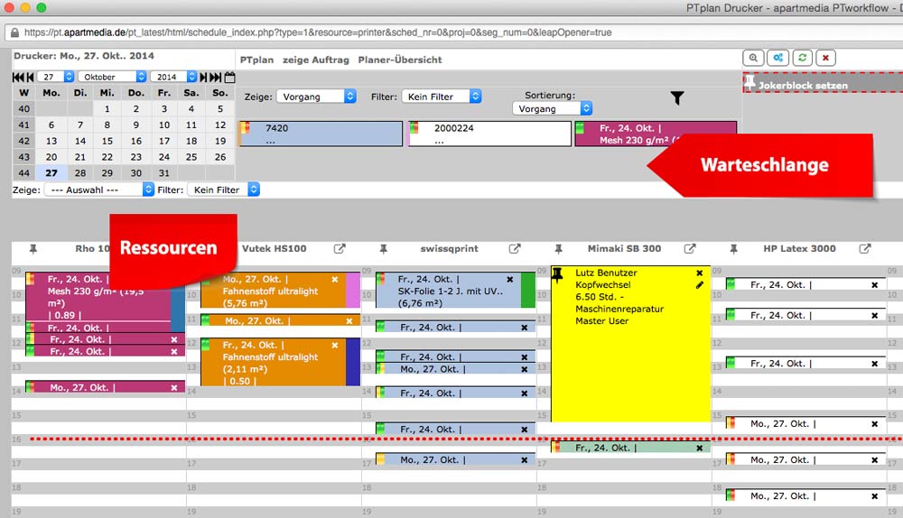Refresh the planner with green arrows icon

coord(802,58)
